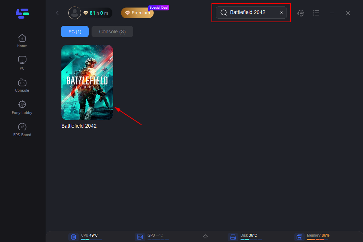Focus the Battlefield 2042 search field
The width and height of the screenshot is (363, 242).
(251, 13)
